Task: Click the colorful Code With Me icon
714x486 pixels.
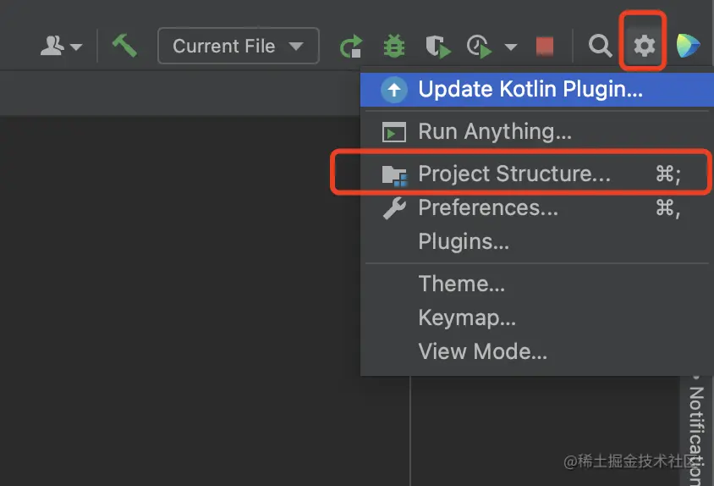Action: click(688, 46)
